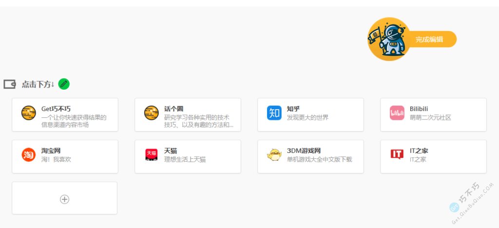Click the yellow chick 3DM logo icon

(x=274, y=155)
